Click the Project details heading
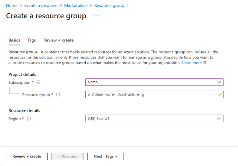 pos(22,74)
